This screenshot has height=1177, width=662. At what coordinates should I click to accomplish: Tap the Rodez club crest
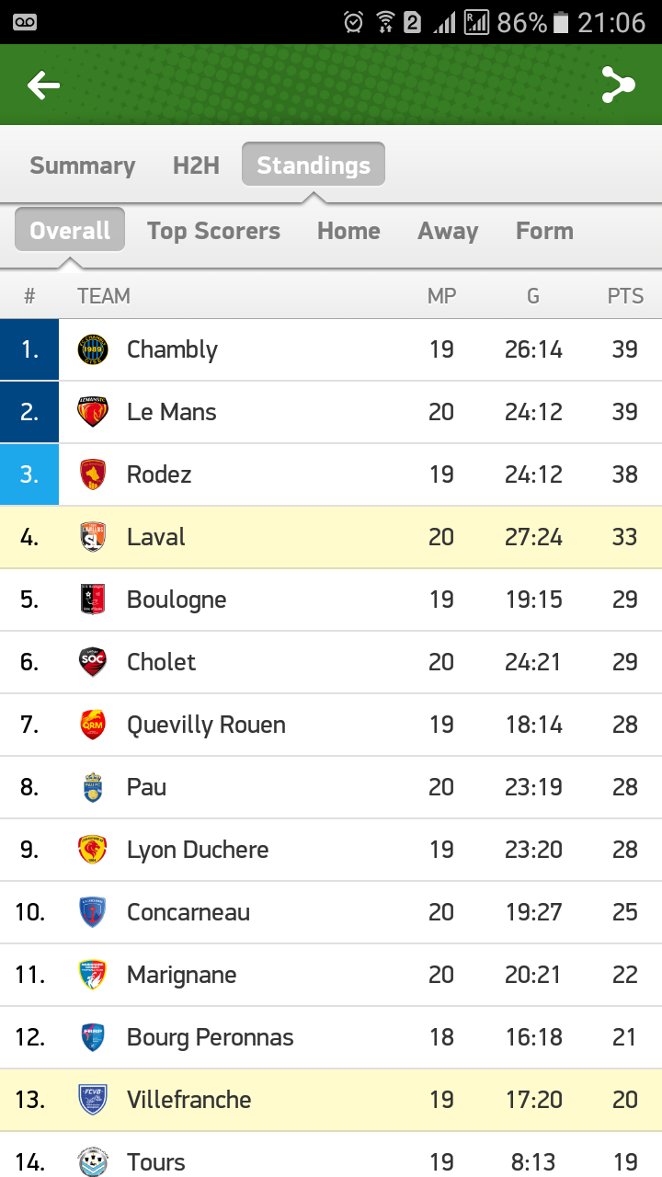93,474
